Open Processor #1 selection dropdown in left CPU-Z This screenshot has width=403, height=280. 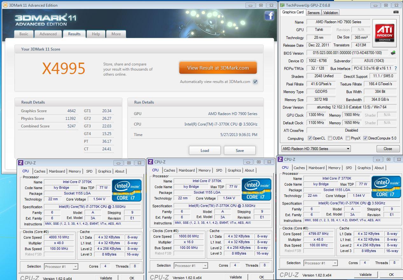point(61,267)
